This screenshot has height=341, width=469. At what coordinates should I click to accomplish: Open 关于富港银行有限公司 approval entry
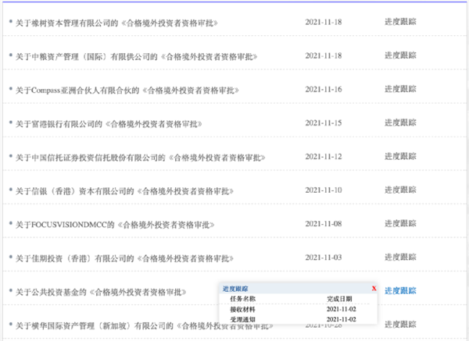pos(109,124)
